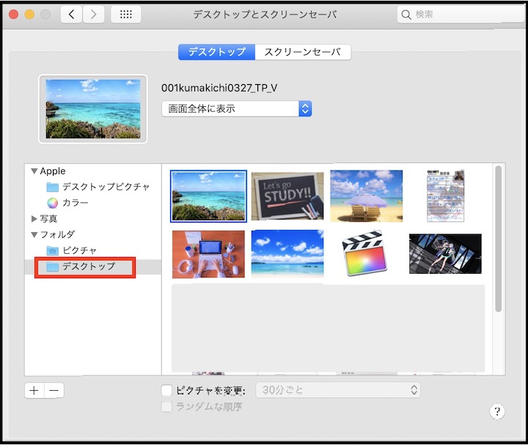Open the 30分ごと interval dropdown
This screenshot has width=528, height=445.
(x=338, y=390)
